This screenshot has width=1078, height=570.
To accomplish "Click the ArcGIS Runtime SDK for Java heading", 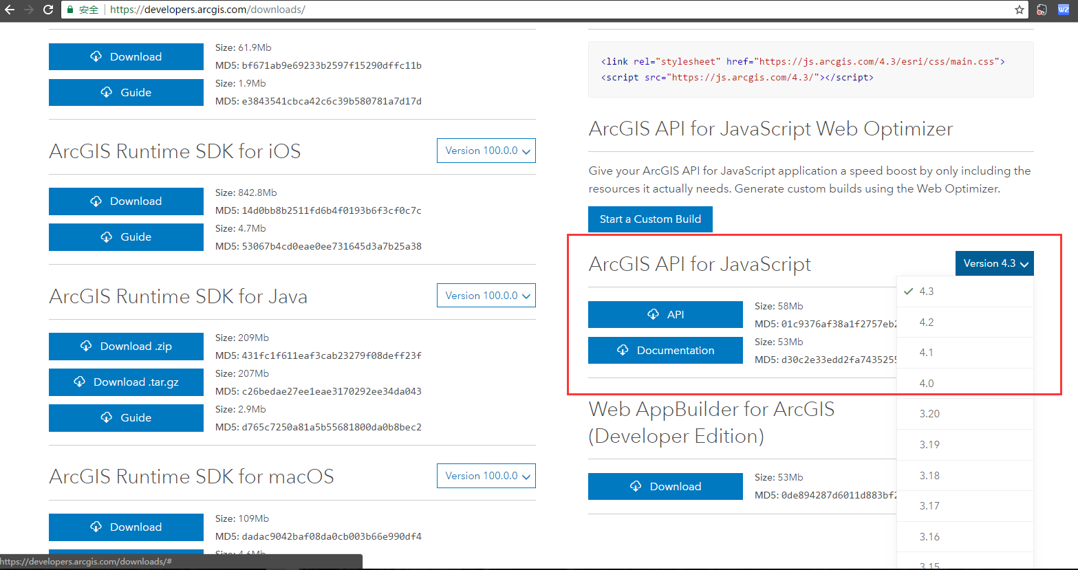I will coord(178,296).
